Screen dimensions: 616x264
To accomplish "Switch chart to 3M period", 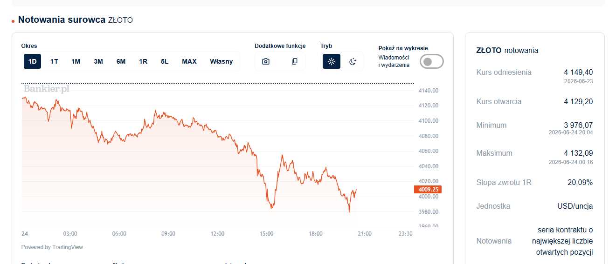I will pyautogui.click(x=98, y=61).
